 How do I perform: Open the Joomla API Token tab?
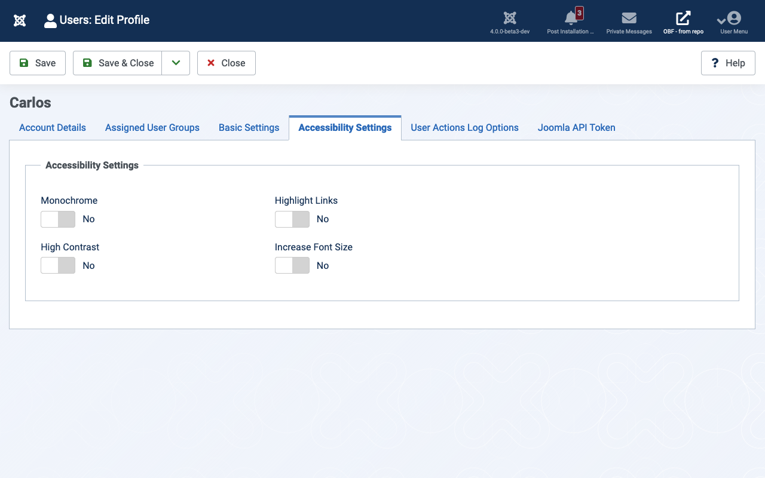tap(576, 127)
